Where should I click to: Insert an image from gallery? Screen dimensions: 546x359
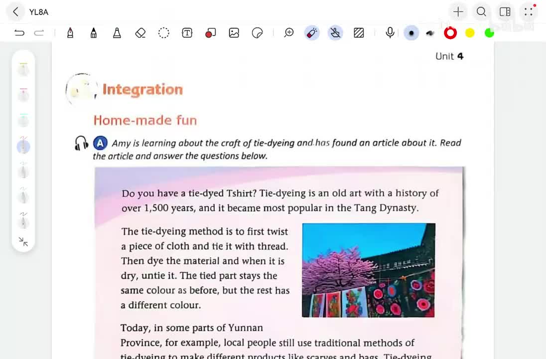[234, 33]
